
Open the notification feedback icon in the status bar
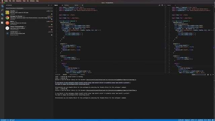point(213,120)
